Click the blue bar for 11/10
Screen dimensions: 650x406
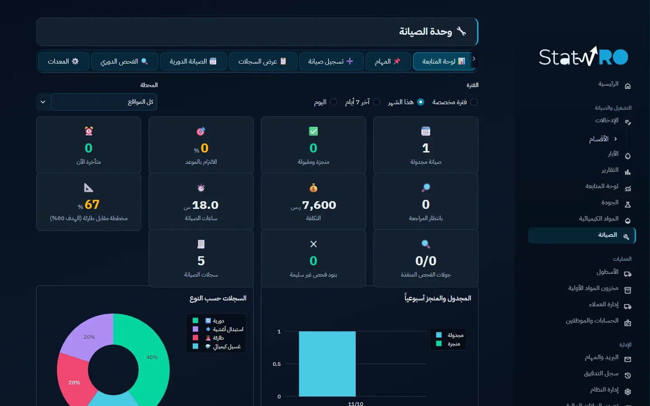[x=327, y=364]
